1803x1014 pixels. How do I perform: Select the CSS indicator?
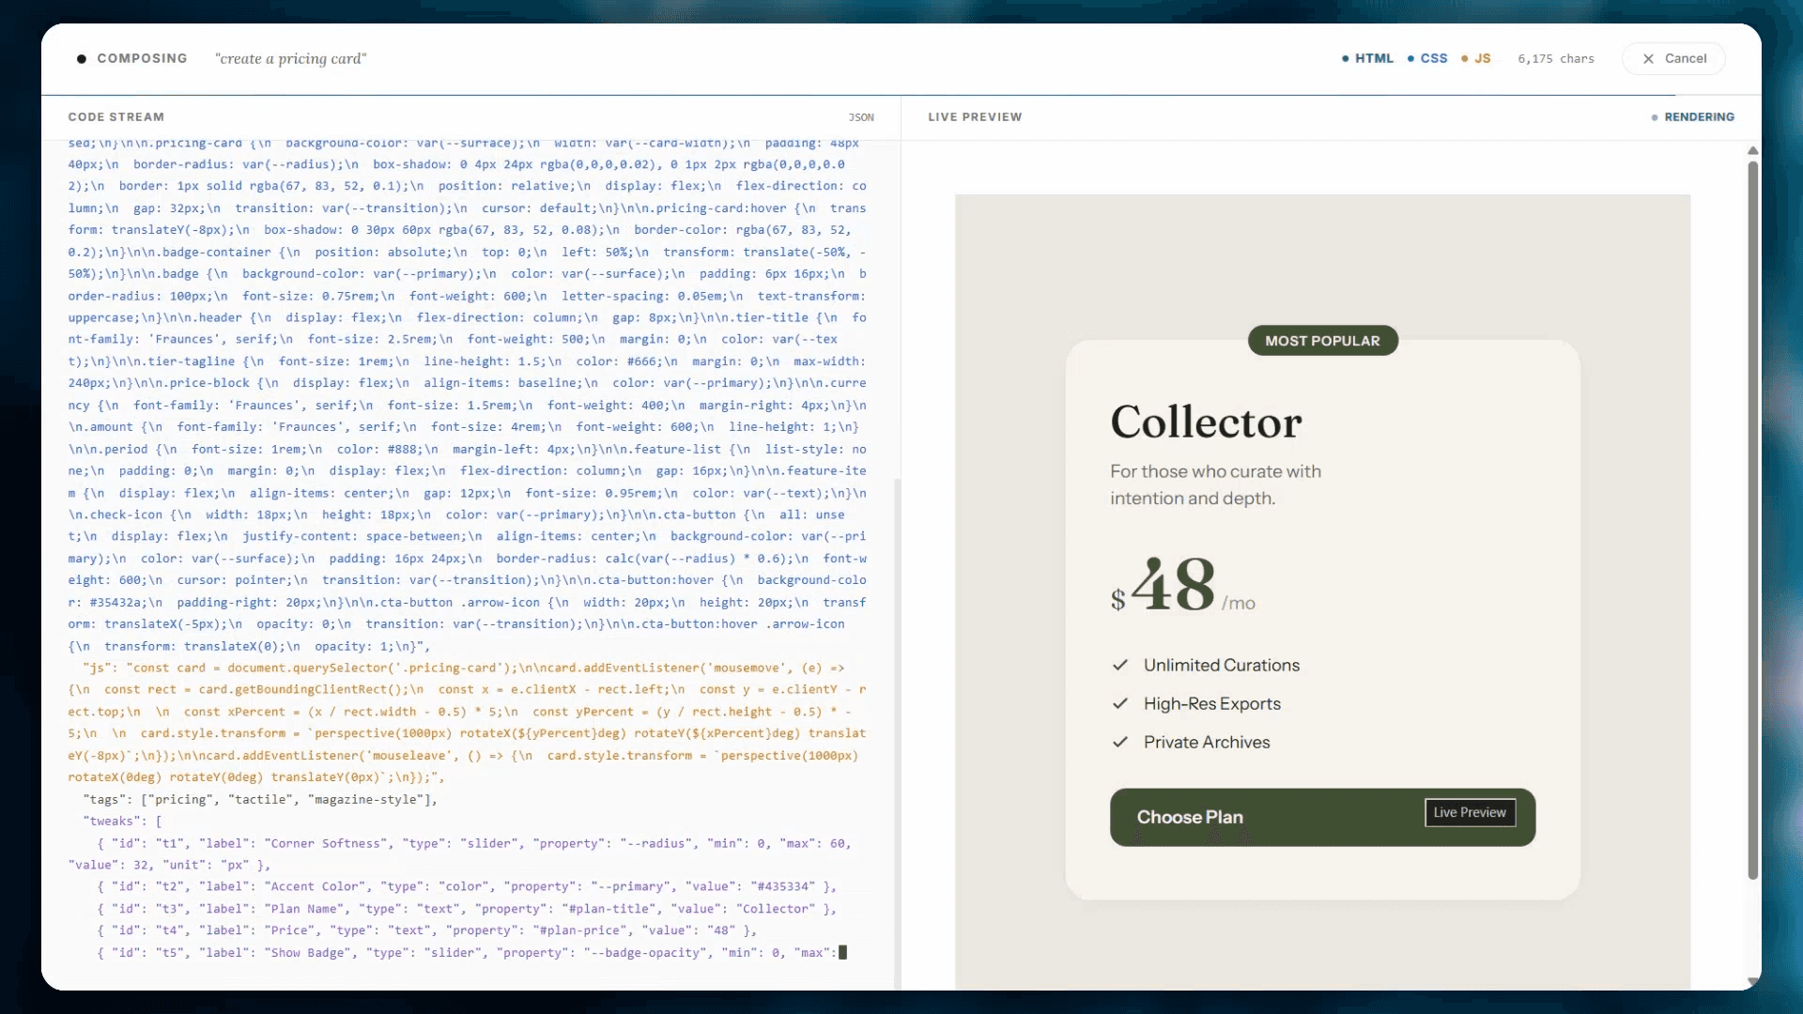(x=1427, y=58)
